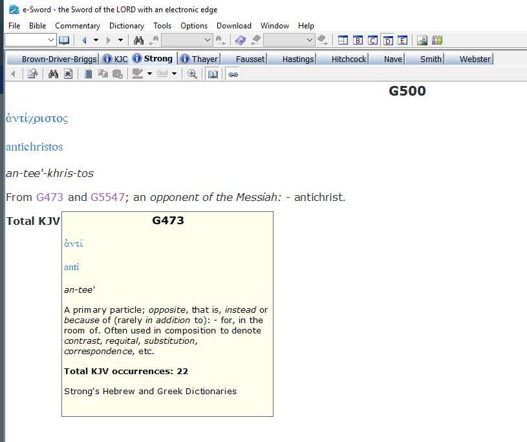Image resolution: width=527 pixels, height=442 pixels.
Task: Toggle the Bible pane 'B' button
Action: click(358, 40)
